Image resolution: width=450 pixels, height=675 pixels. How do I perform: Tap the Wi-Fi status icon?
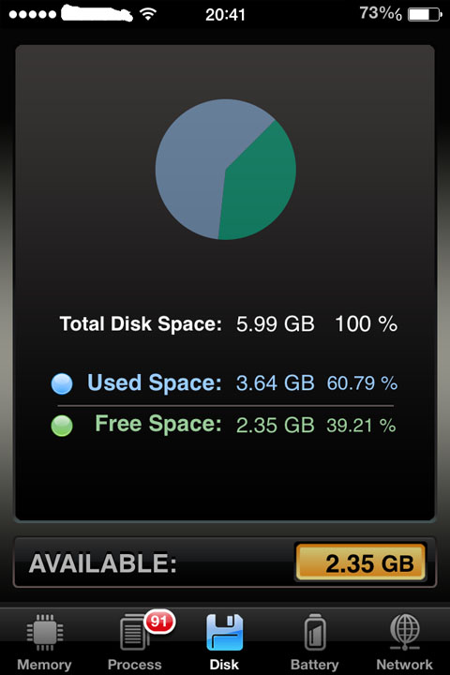tap(148, 15)
